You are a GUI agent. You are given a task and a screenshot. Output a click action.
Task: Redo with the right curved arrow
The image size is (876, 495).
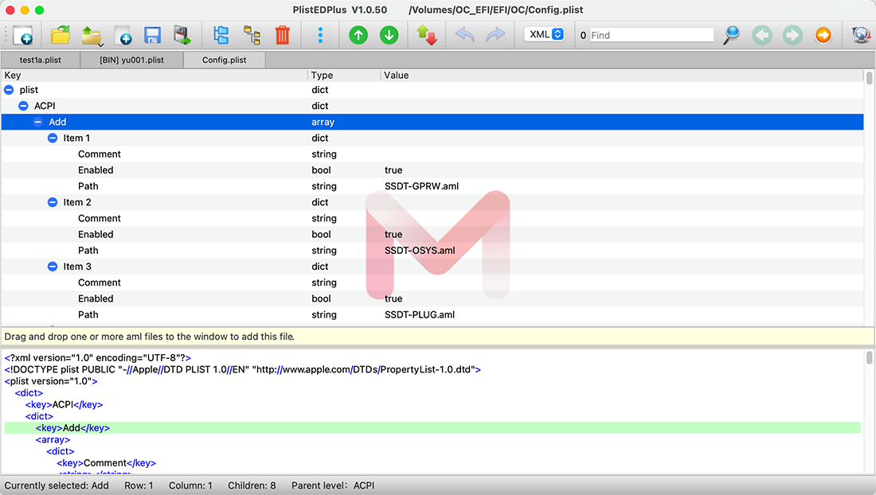tap(495, 35)
